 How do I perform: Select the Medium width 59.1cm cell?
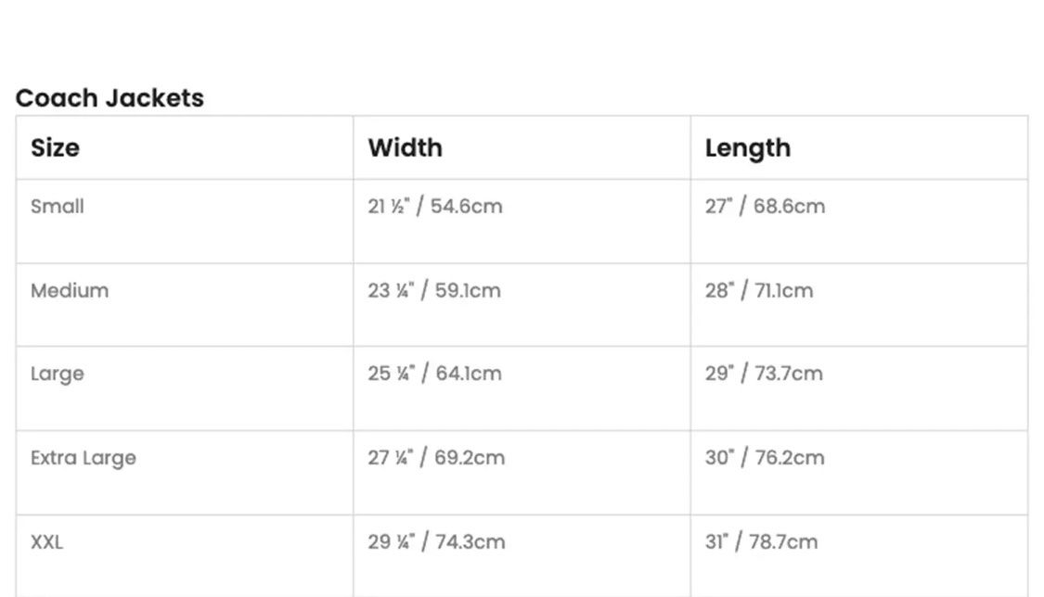(x=522, y=304)
